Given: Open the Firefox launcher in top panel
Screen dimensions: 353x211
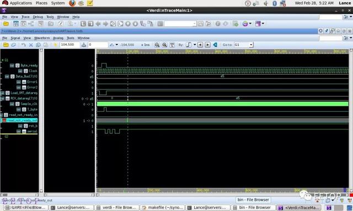Looking at the screenshot, I should click(72, 3).
